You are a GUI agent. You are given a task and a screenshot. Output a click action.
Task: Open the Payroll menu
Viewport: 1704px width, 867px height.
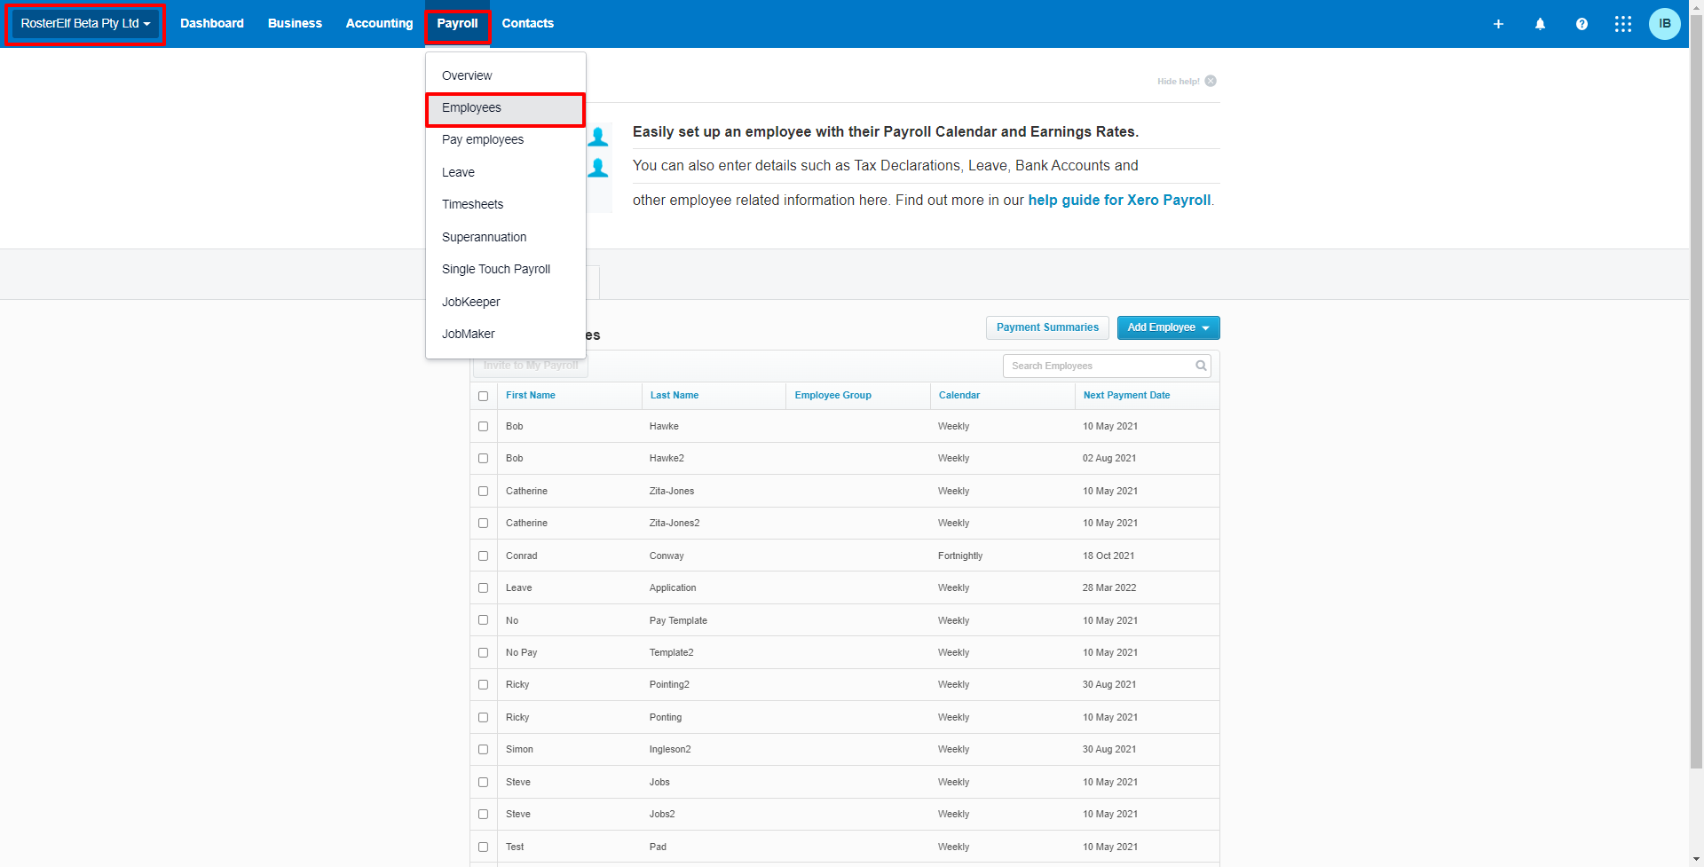pos(457,24)
